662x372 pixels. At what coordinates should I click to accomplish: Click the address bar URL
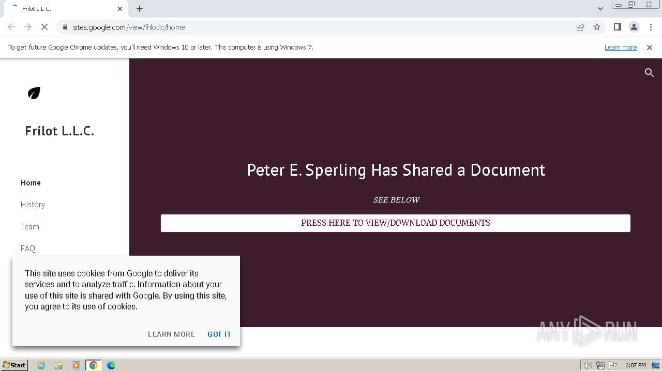coord(129,27)
